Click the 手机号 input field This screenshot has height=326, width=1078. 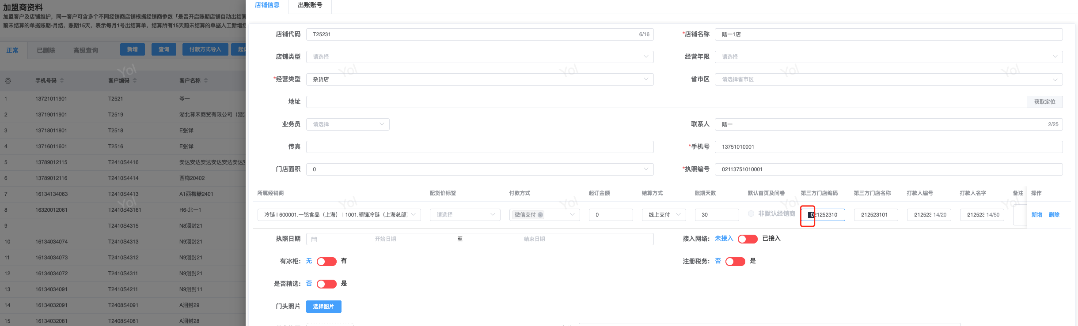[x=889, y=147]
